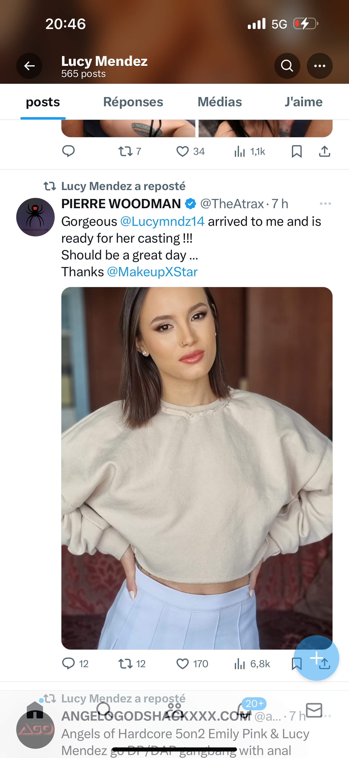Viewport: 349px width, 758px height.
Task: View analytics showing 6,8k views
Action: click(240, 664)
